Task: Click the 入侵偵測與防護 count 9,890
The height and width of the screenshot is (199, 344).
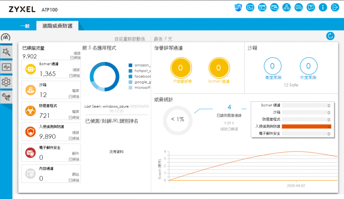Action: 47,137
